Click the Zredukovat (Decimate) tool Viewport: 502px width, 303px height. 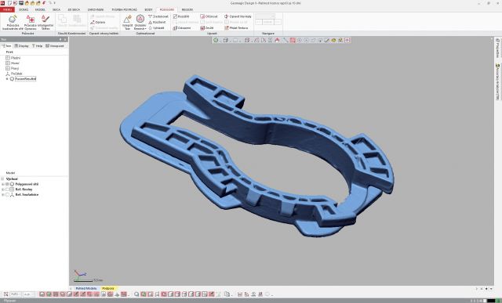(158, 16)
